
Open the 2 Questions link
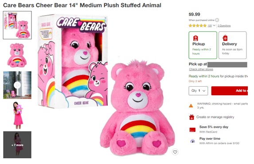(224, 26)
